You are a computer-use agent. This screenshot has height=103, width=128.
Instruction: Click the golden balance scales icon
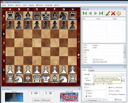[x=119, y=13]
